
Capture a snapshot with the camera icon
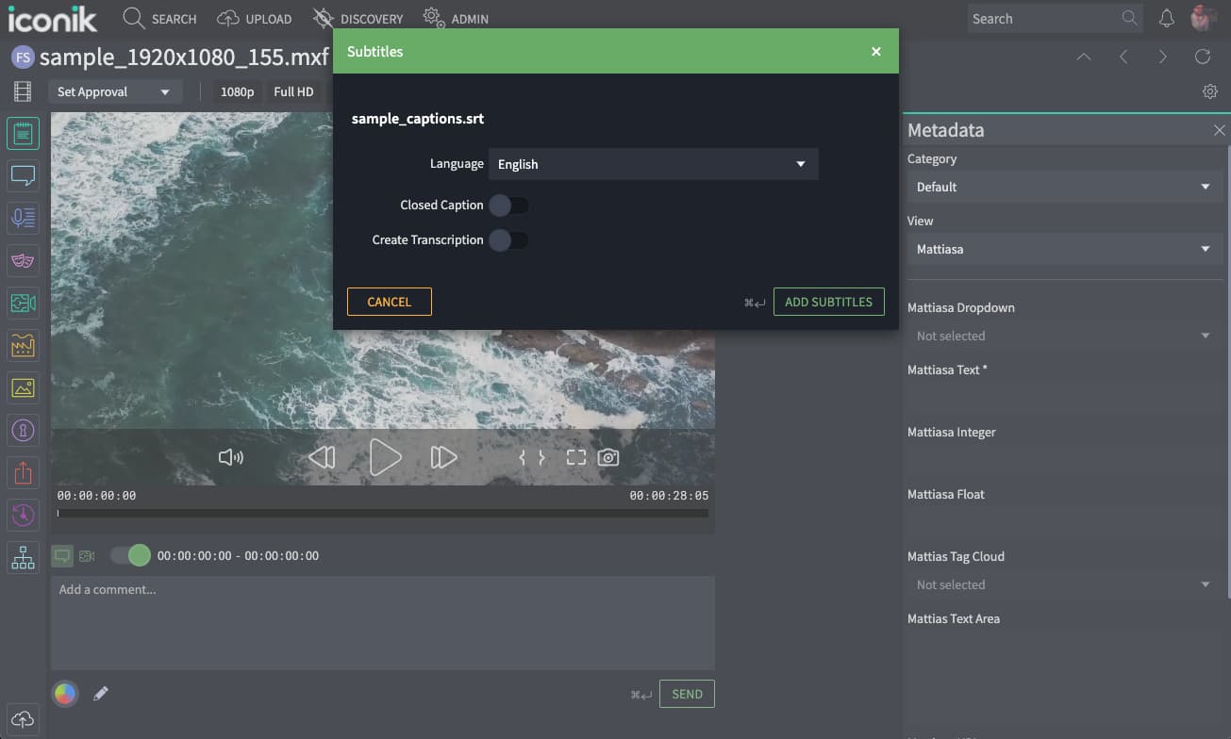[x=607, y=457]
